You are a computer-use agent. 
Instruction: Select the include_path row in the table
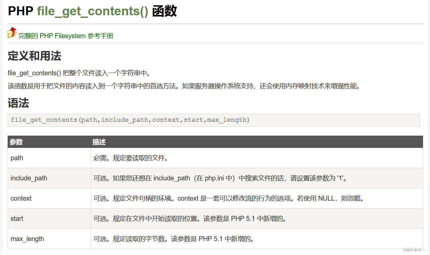point(29,178)
